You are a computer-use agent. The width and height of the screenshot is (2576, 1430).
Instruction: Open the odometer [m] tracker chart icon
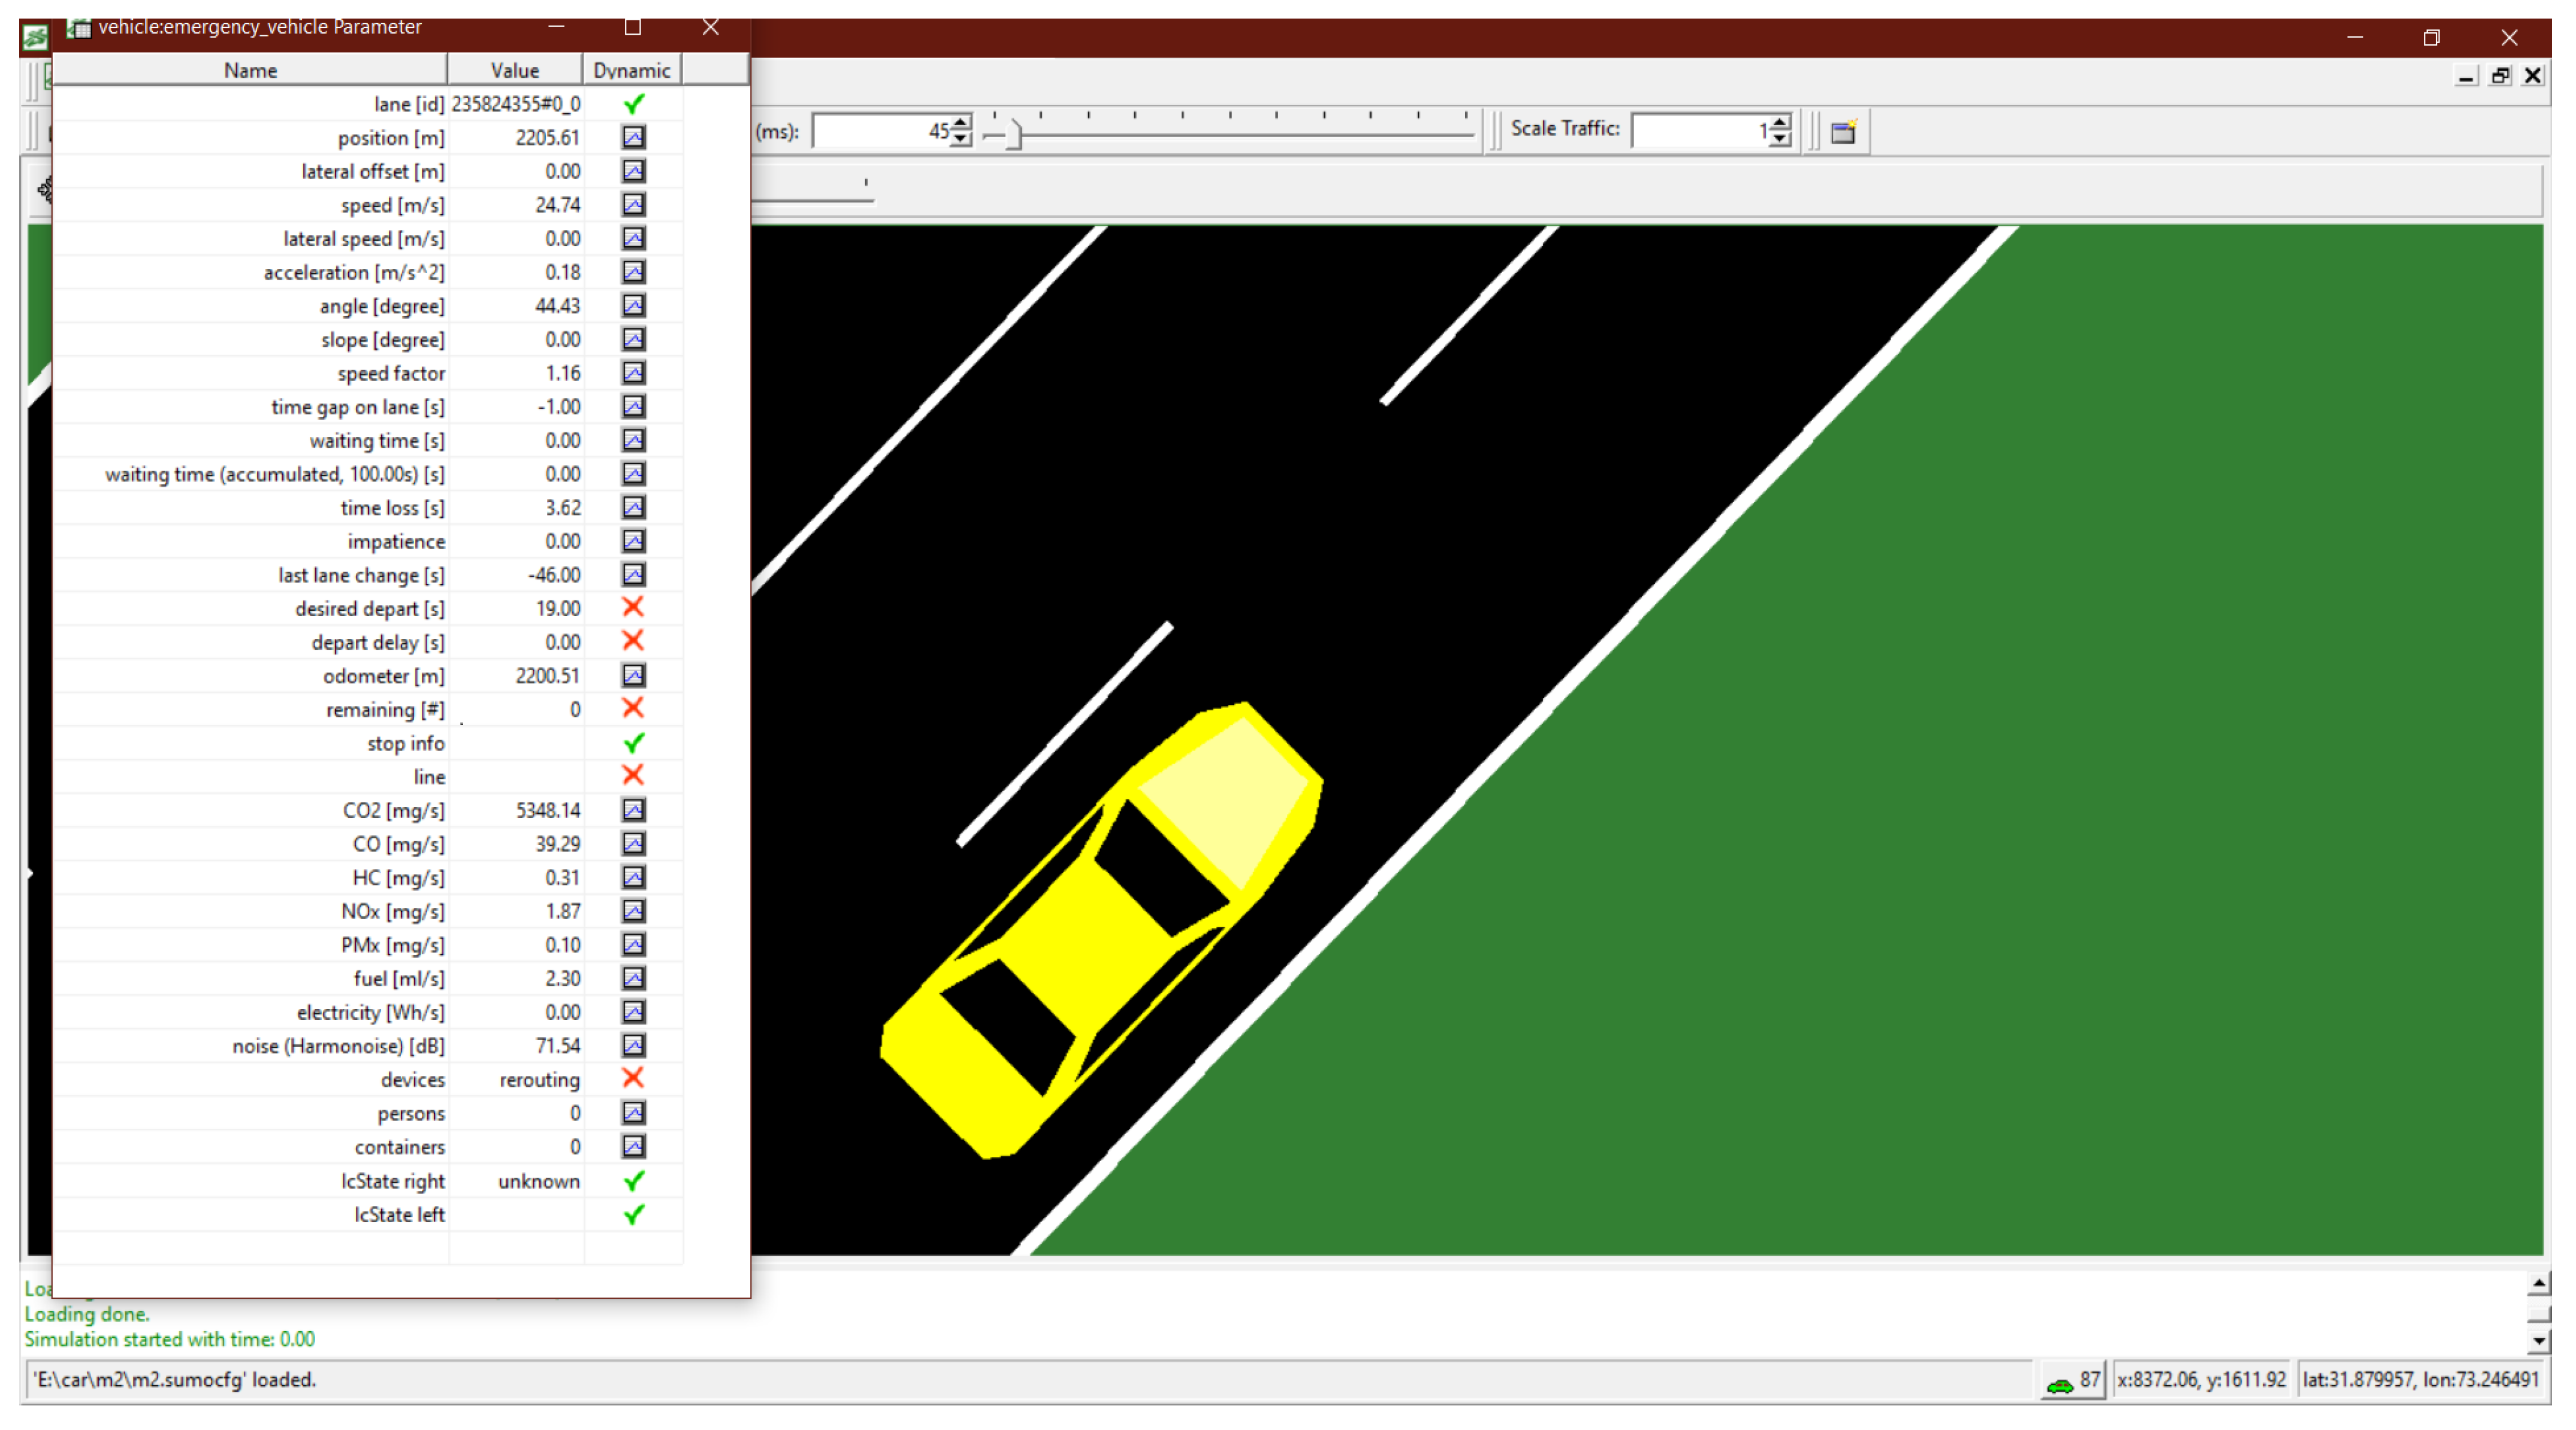tap(633, 675)
